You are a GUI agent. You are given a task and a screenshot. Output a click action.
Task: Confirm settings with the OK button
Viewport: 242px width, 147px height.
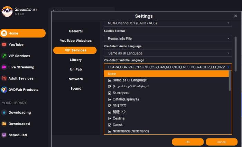(187, 142)
